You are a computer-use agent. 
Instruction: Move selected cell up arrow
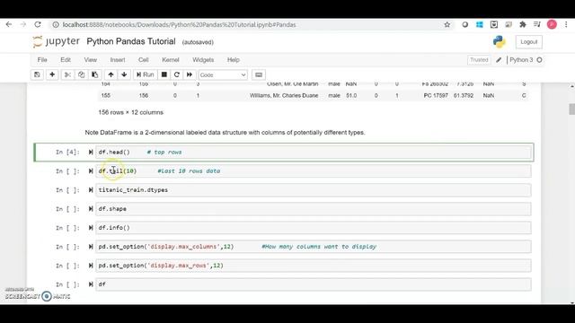[111, 74]
